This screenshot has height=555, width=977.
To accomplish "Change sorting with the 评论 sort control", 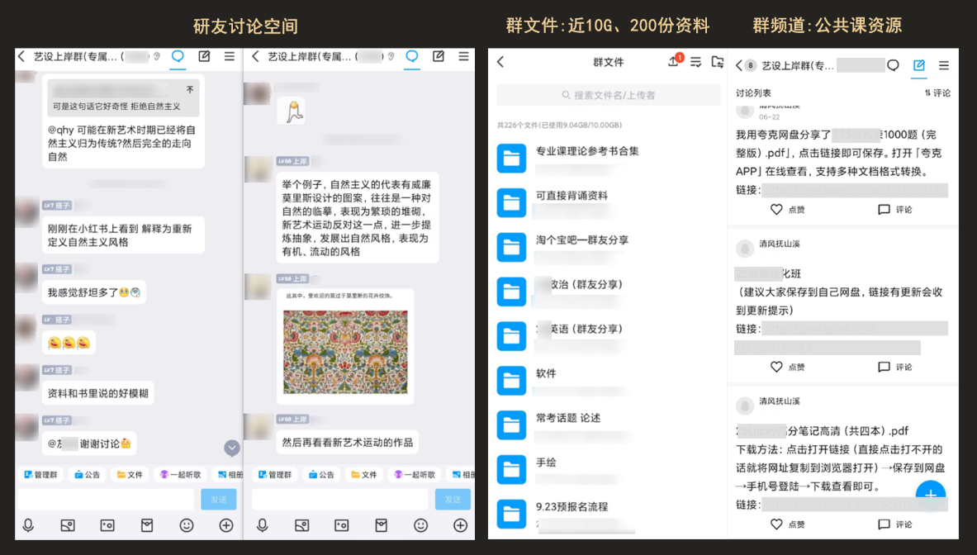I will pyautogui.click(x=937, y=92).
